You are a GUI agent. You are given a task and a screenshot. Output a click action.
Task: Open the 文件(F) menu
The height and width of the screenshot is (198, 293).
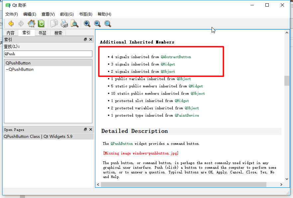click(12, 14)
